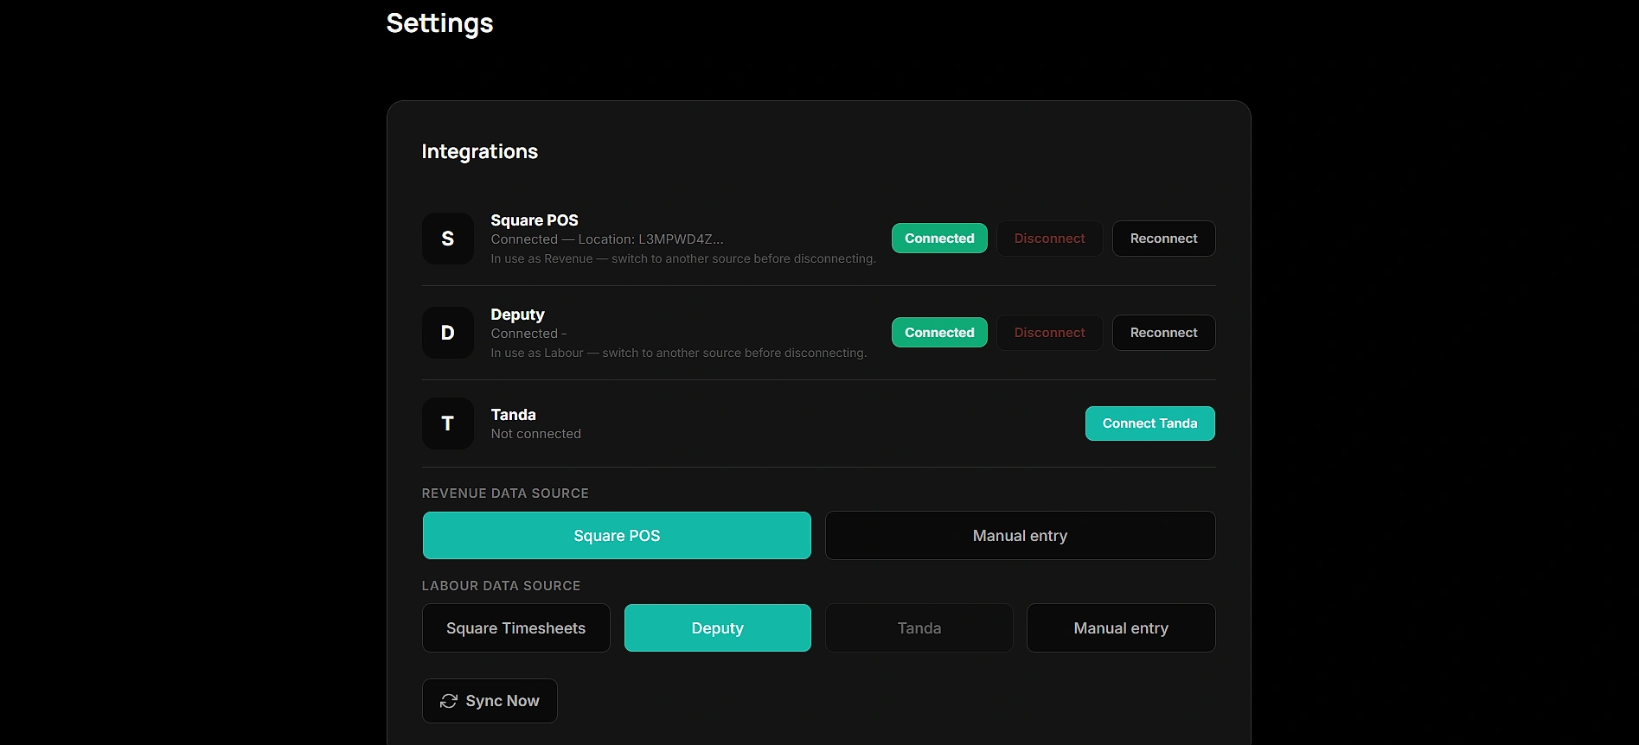Choose Manual entry as labour data source
The height and width of the screenshot is (745, 1639).
(1121, 628)
